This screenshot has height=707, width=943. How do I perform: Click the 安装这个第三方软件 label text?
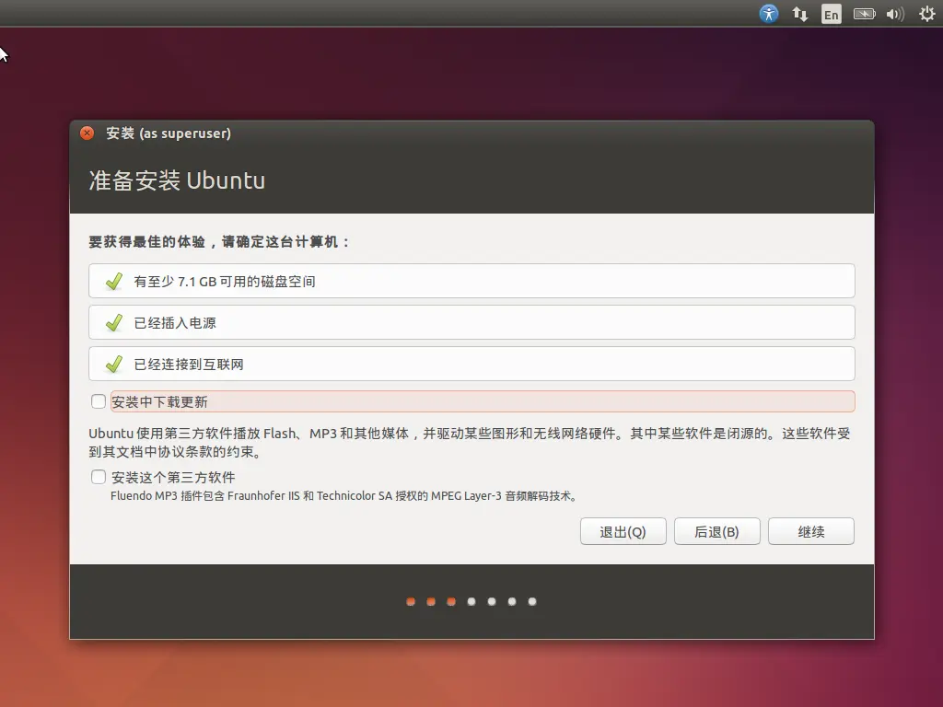tap(173, 478)
